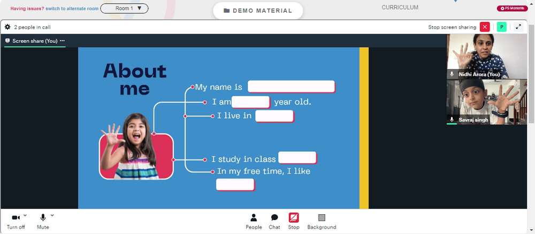Click the girl photo on slide

(x=136, y=147)
